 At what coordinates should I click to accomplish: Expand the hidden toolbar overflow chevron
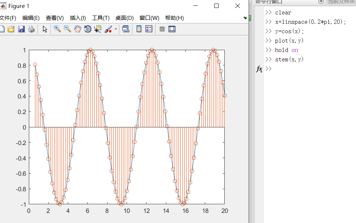(x=245, y=17)
